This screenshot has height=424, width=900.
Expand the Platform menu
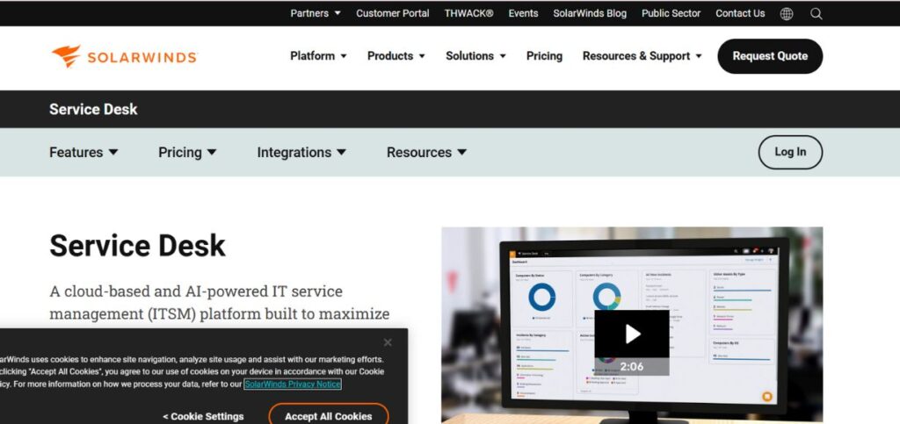coord(318,56)
